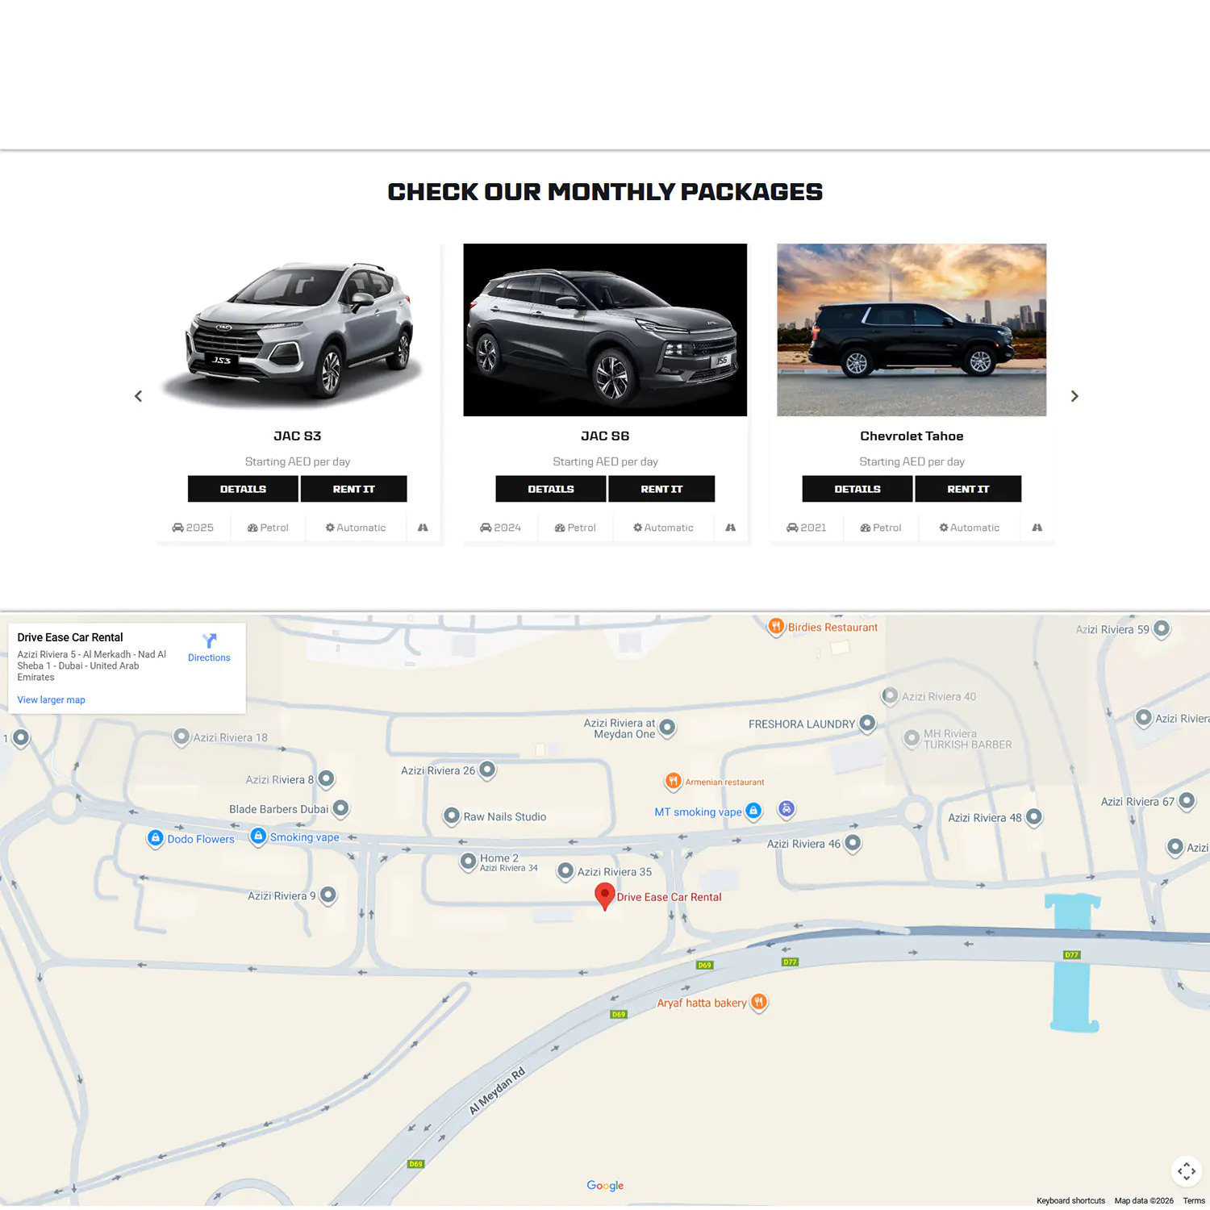The height and width of the screenshot is (1210, 1210).
Task: Open the View larger map link
Action: (51, 700)
